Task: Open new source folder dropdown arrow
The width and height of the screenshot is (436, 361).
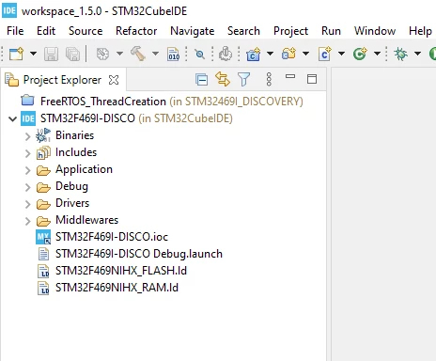Action: point(305,54)
